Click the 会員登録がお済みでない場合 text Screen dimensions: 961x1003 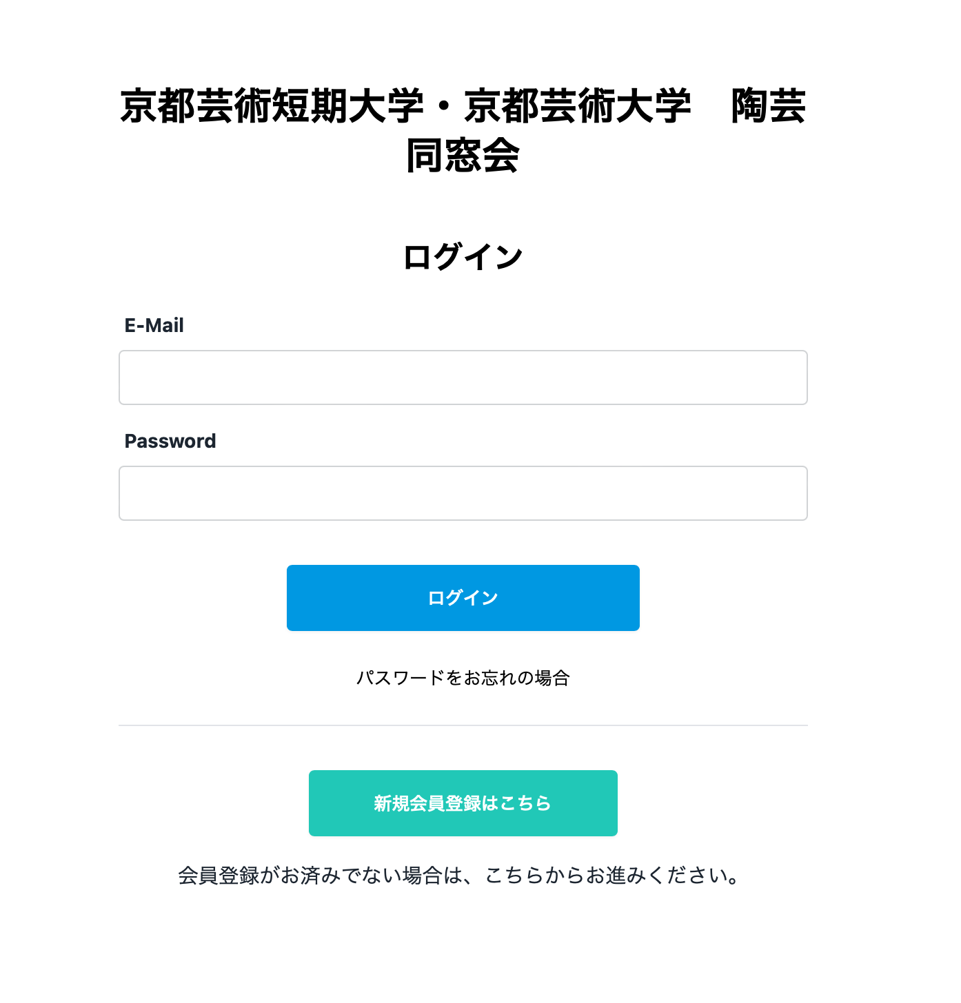(x=458, y=876)
